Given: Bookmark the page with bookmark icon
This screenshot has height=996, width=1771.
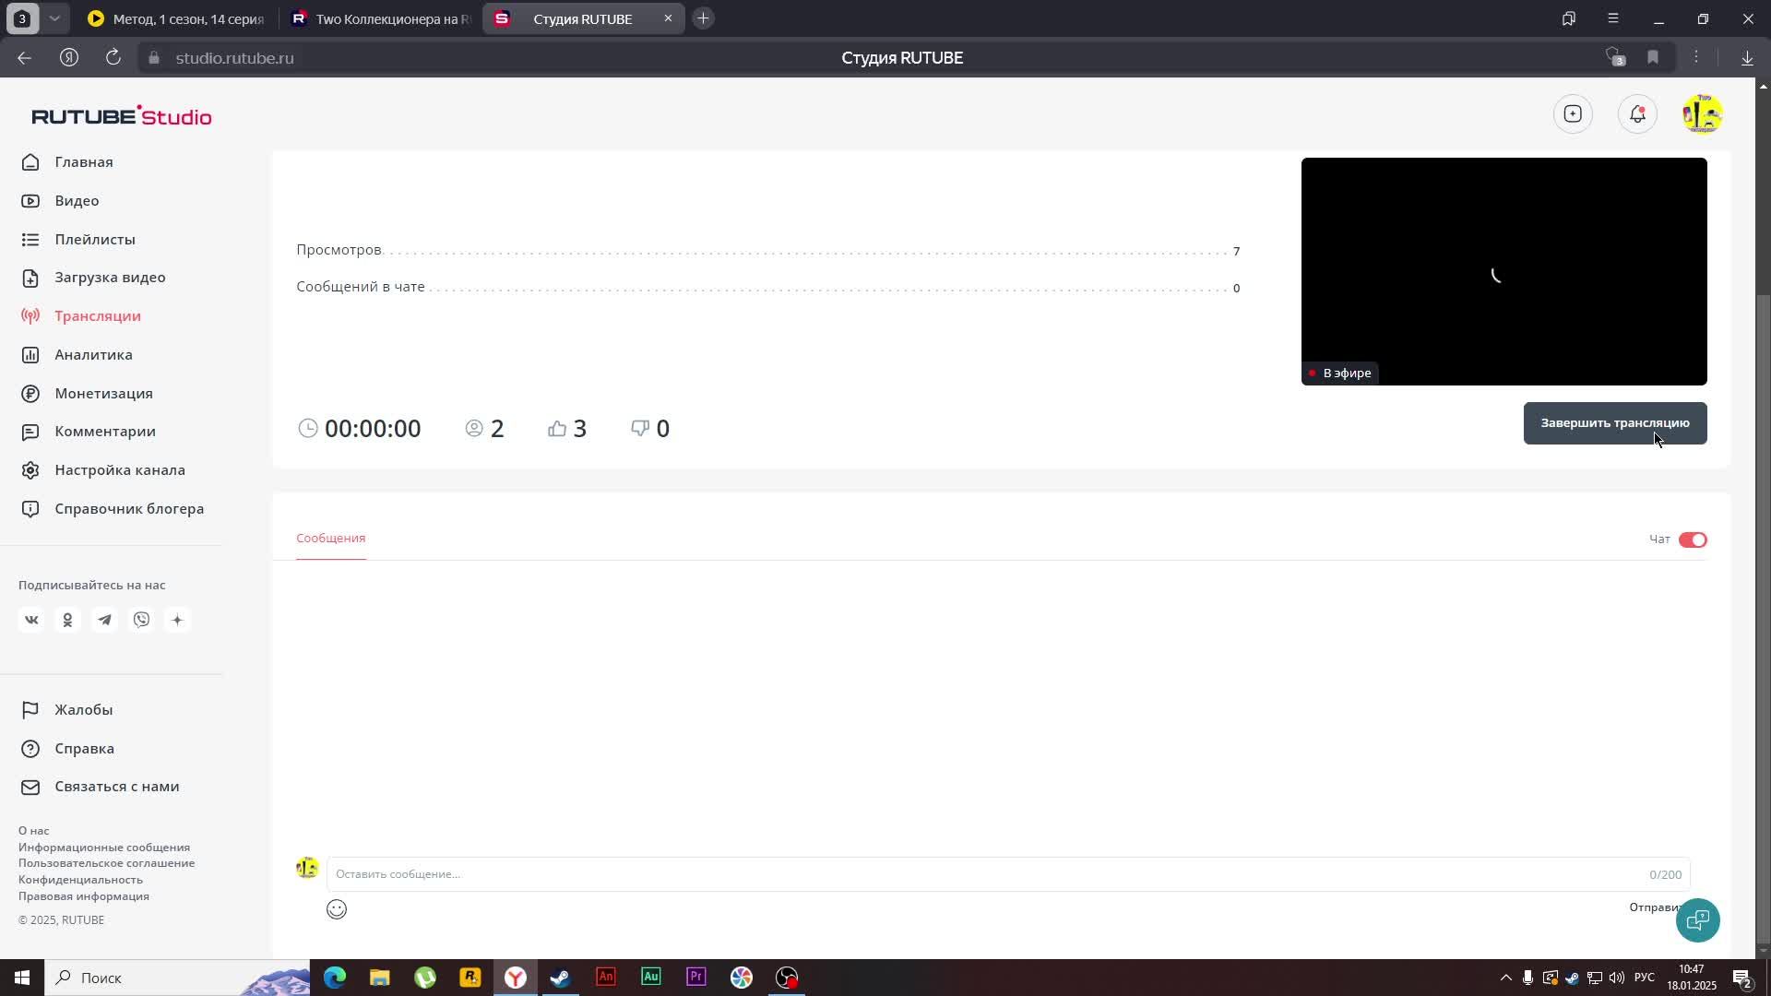Looking at the screenshot, I should 1653,57.
